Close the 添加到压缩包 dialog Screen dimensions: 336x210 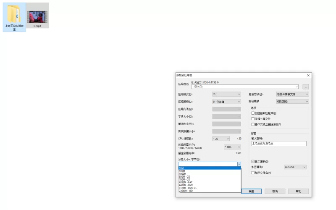coord(308,75)
